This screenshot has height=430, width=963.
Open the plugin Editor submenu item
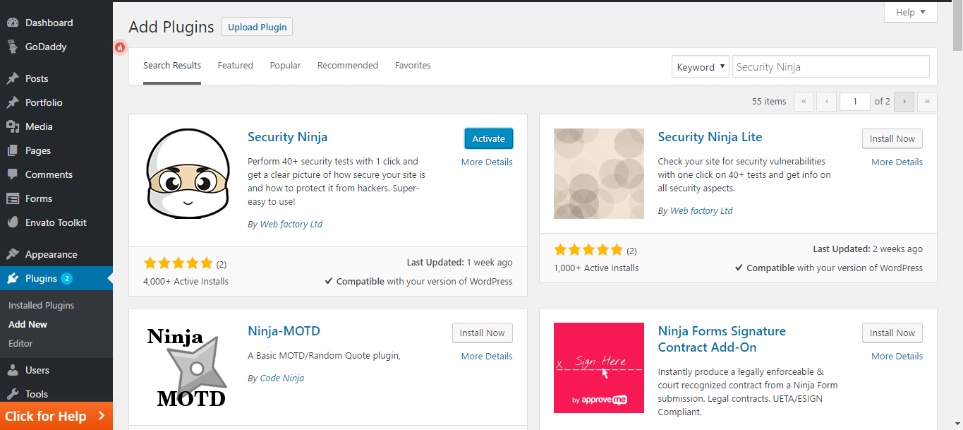pyautogui.click(x=20, y=343)
